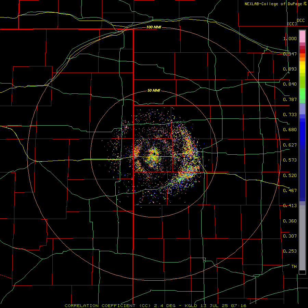Viewport: 308px width, 308px height.
Task: Click the 50 NMI range ring label
Action: (x=154, y=91)
